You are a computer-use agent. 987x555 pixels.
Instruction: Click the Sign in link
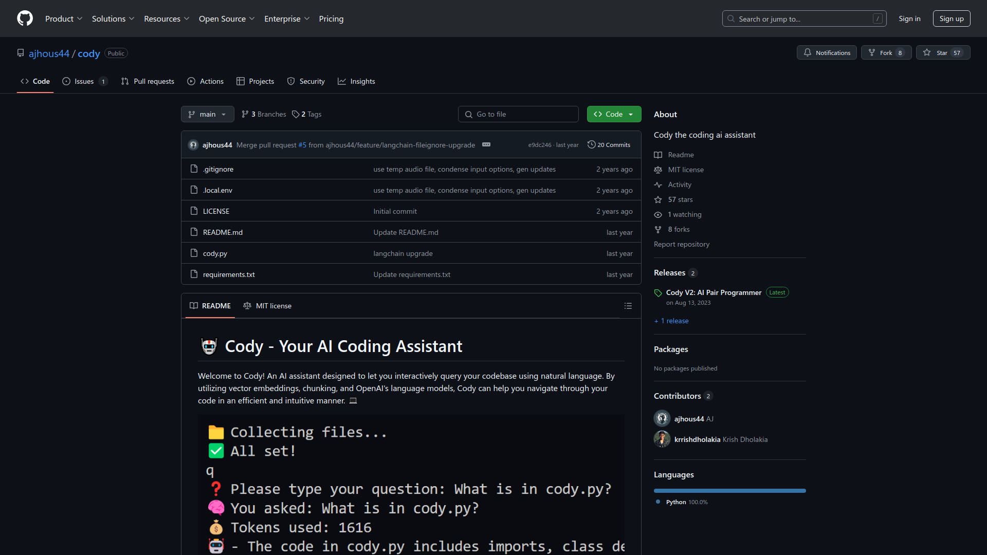point(909,18)
